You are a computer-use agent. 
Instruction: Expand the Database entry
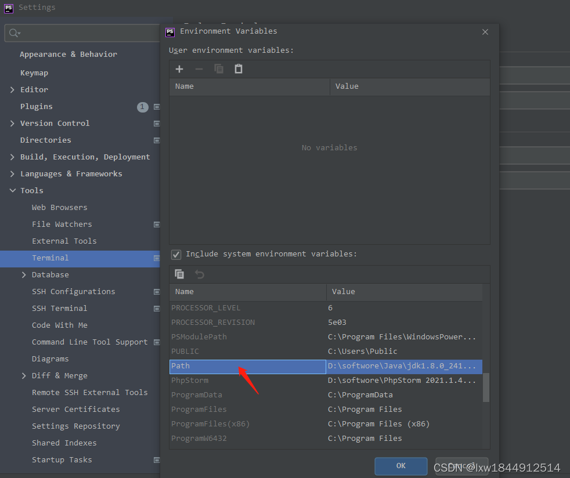coord(23,274)
